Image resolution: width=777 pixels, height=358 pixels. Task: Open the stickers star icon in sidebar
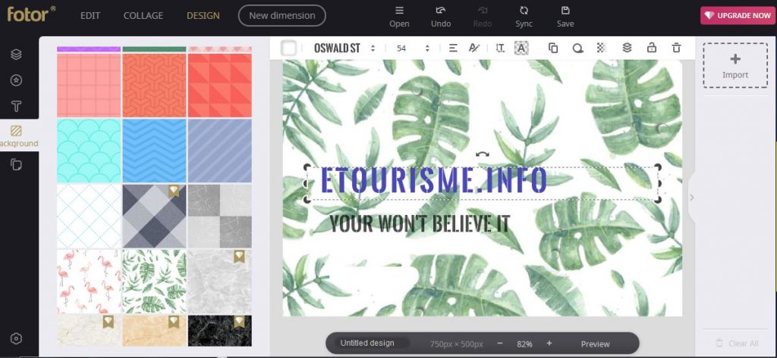17,80
